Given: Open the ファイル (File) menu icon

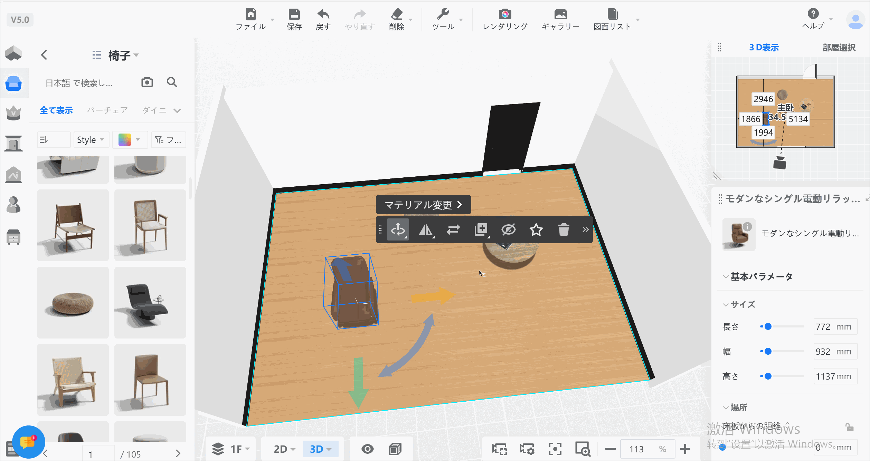Looking at the screenshot, I should (x=251, y=14).
